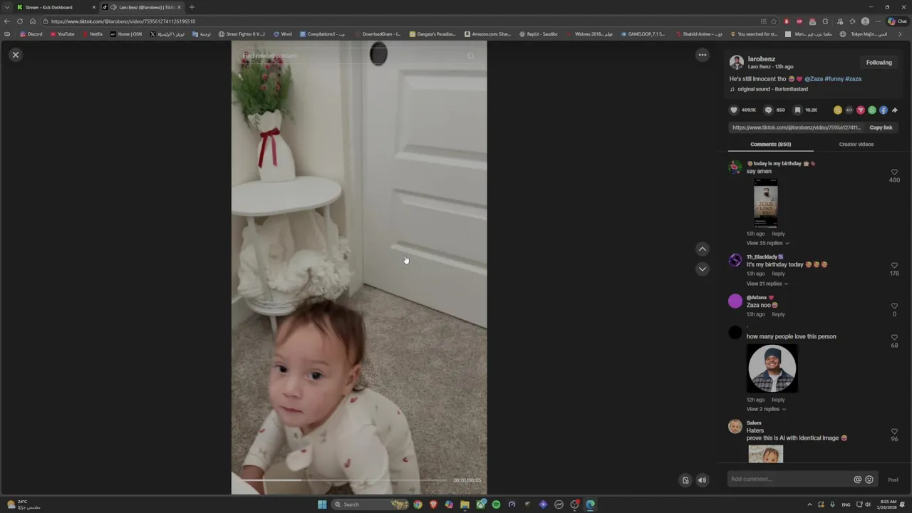
Task: Like the Salem 'Haters' comment
Action: (894, 432)
